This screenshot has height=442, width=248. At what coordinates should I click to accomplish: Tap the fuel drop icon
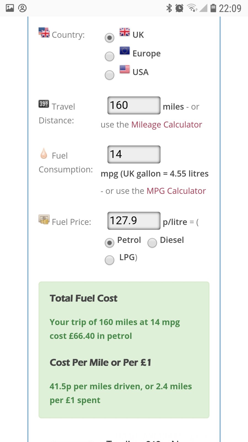point(44,153)
